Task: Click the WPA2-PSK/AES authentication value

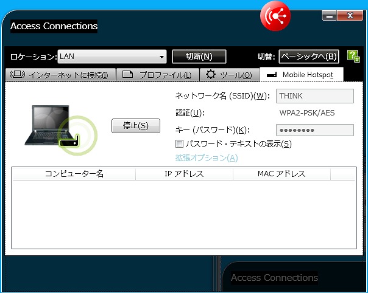Action: (x=307, y=113)
